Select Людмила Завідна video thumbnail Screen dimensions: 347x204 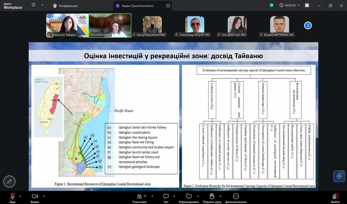[x=67, y=25]
